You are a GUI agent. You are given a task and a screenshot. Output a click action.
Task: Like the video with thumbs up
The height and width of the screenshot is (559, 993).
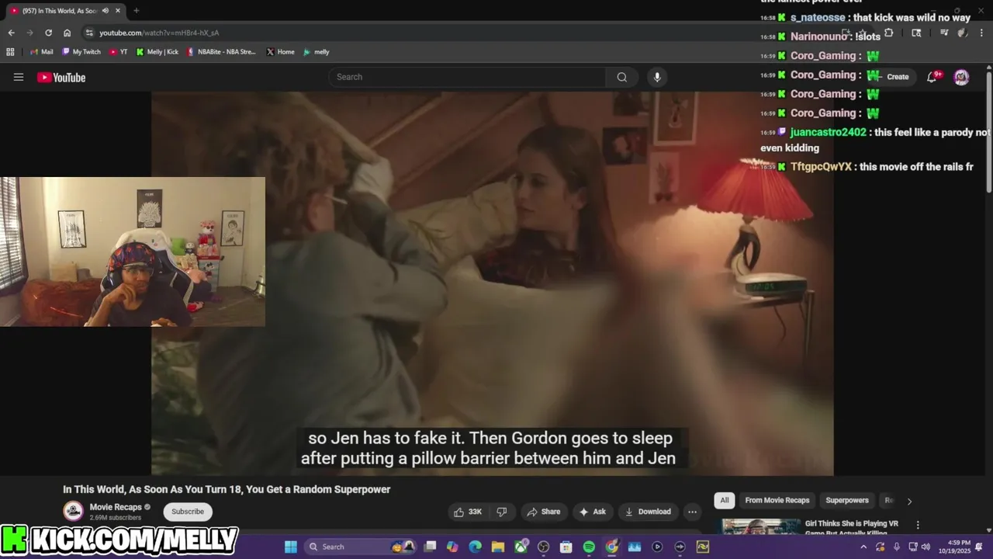click(468, 512)
